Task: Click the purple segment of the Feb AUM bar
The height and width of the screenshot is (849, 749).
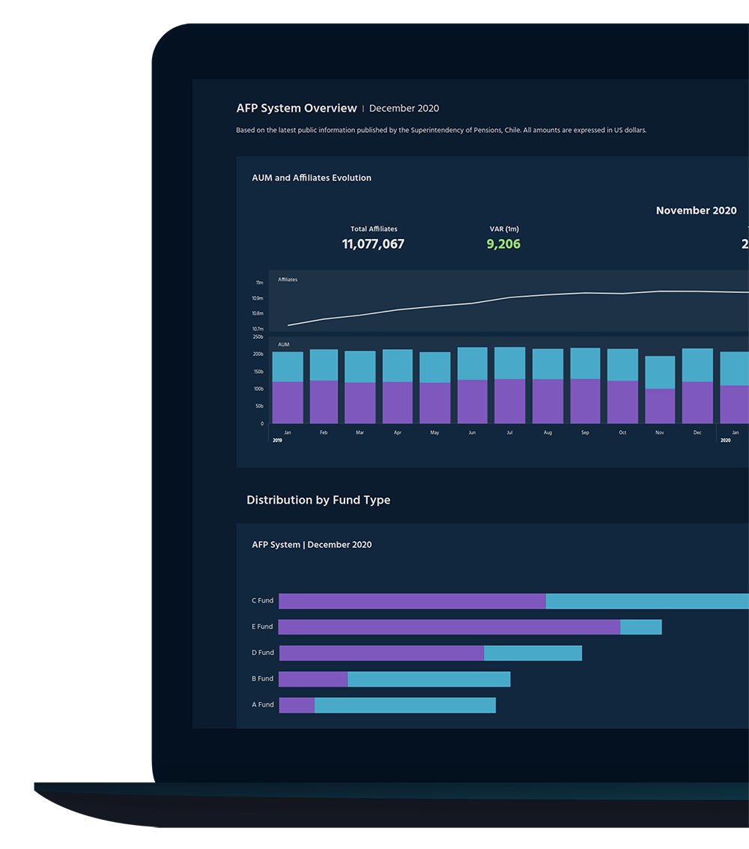Action: point(324,402)
